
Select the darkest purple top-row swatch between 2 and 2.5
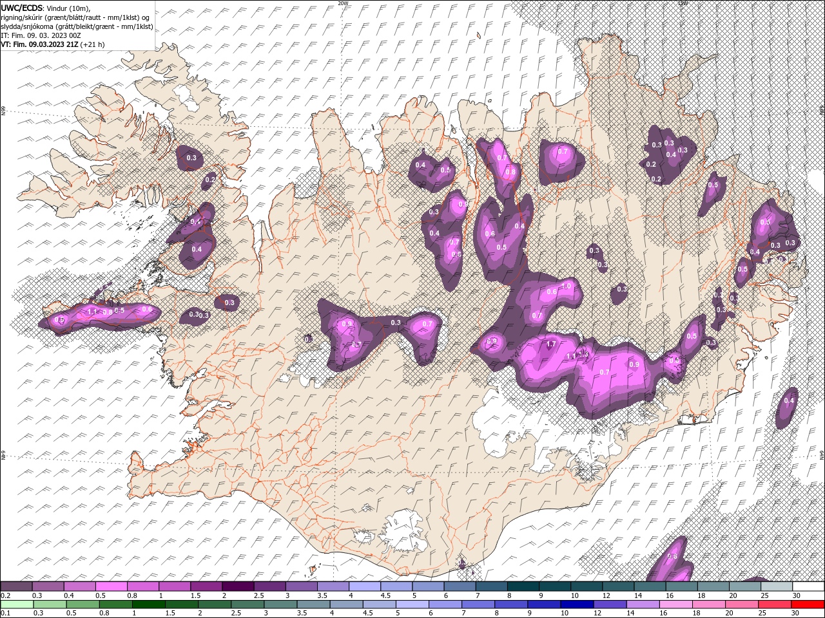[x=237, y=586]
